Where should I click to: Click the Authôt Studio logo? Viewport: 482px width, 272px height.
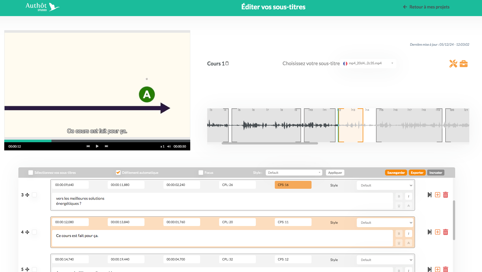coord(42,7)
